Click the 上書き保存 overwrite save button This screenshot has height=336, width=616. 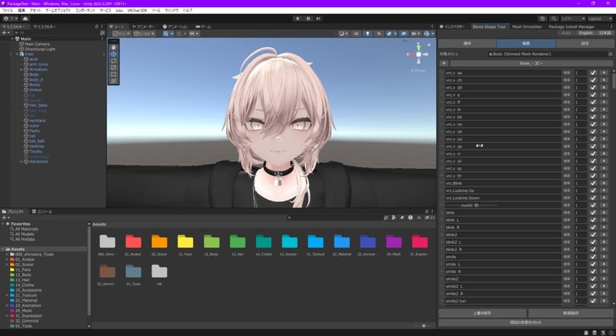[x=482, y=313]
